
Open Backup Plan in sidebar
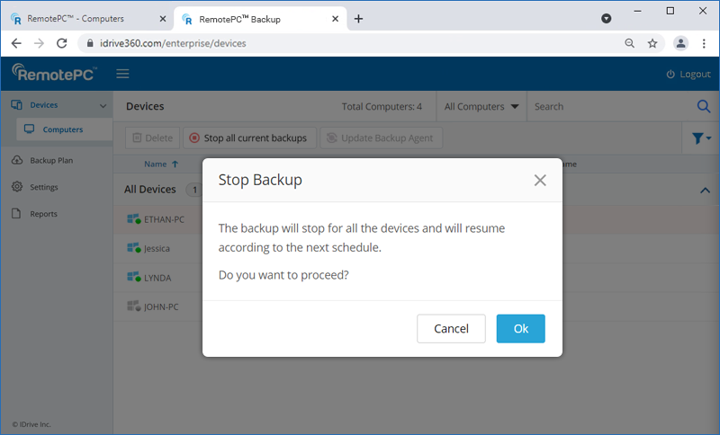coord(51,161)
